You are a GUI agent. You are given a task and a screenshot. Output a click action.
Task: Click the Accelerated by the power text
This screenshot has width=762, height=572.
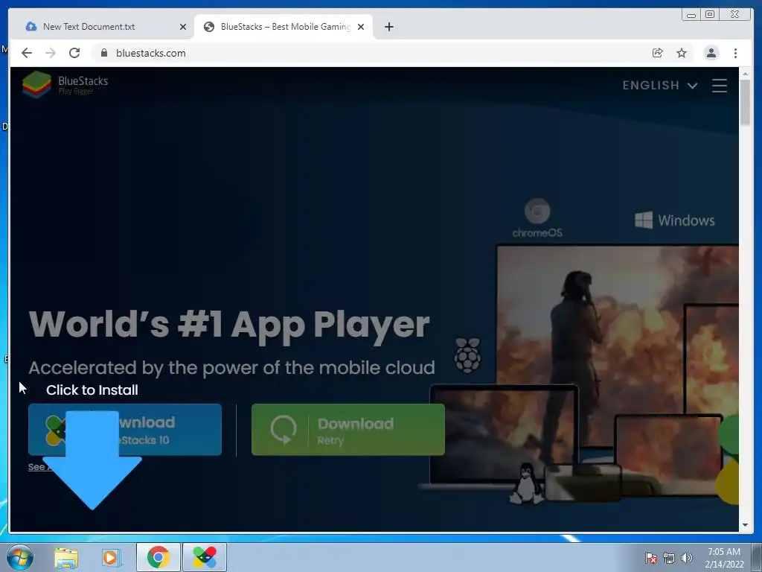coord(231,368)
